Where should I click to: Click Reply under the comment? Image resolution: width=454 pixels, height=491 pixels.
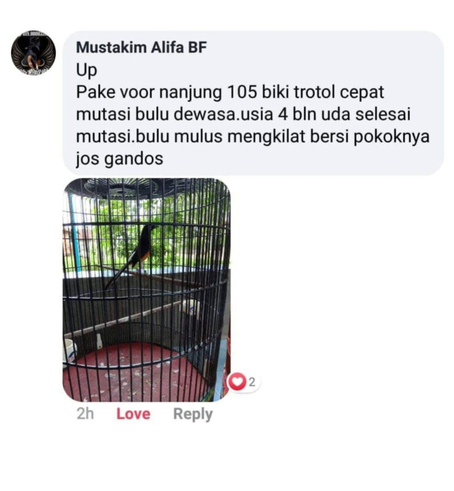coord(193,414)
